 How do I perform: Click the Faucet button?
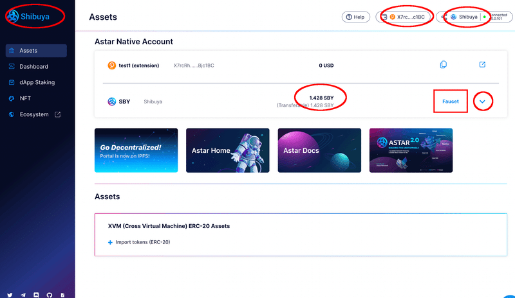450,101
